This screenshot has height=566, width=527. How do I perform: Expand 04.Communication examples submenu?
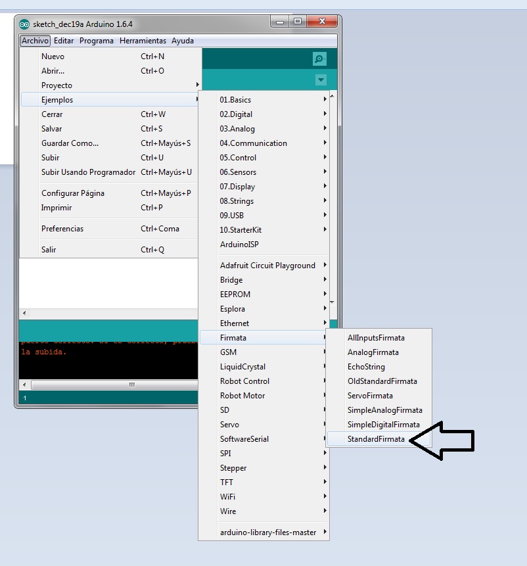coord(263,143)
